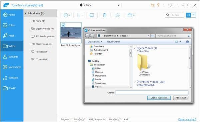This screenshot has width=200, height=122.
Task: Open the shopping cart purchase icon
Action: 152,5
